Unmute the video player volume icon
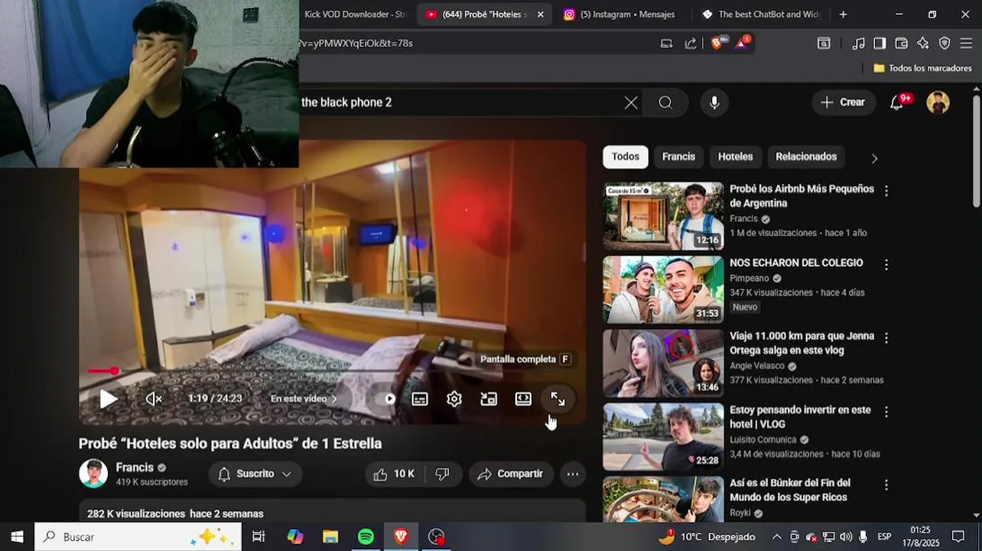982x551 pixels. coord(154,399)
